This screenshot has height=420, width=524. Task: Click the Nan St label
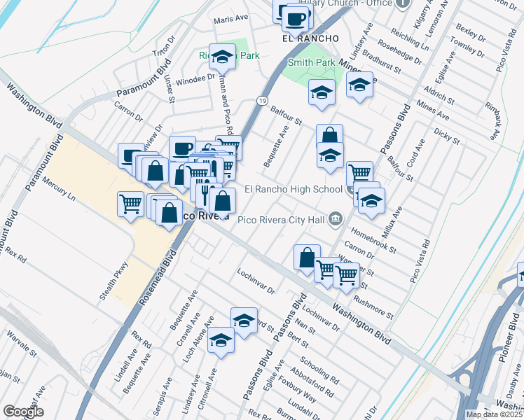[x=305, y=326]
